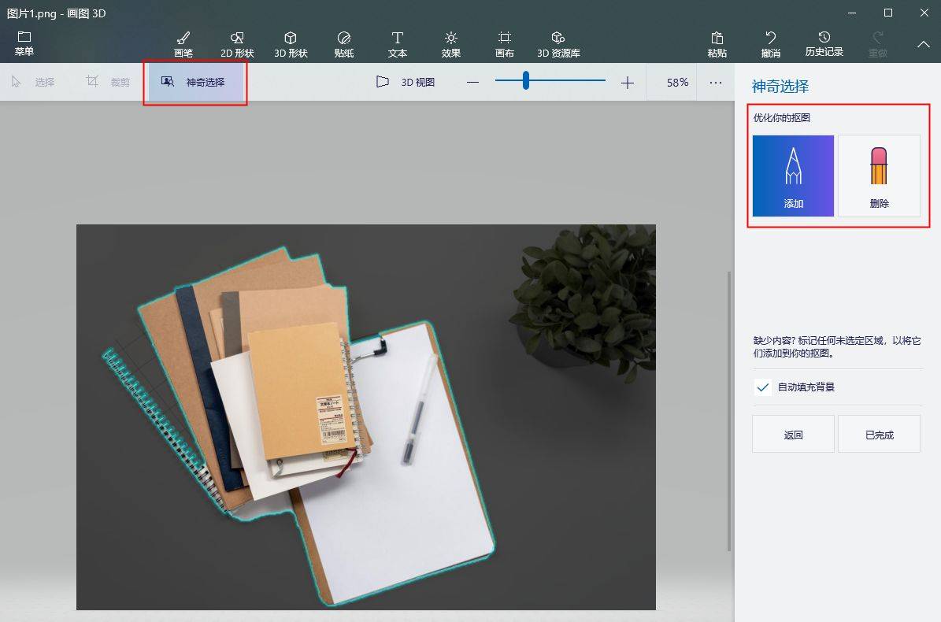Click the 已完成 done button
Viewport: 941px width, 622px height.
pyautogui.click(x=879, y=435)
